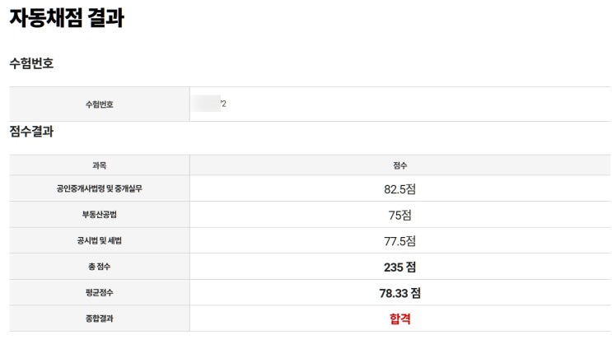Select the 부동산공법 subject label
Viewport: 612px width, 344px height.
(x=99, y=215)
